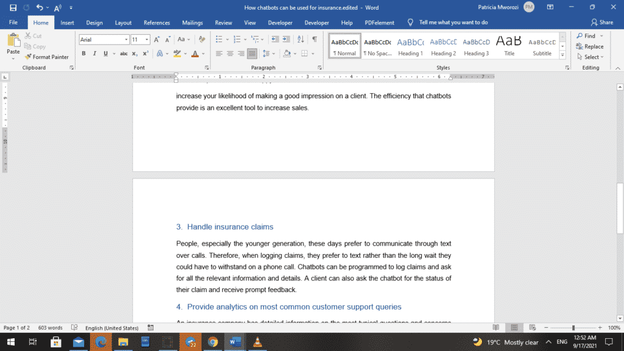This screenshot has height=351, width=624.
Task: Open the Sort dialog
Action: pyautogui.click(x=301, y=39)
